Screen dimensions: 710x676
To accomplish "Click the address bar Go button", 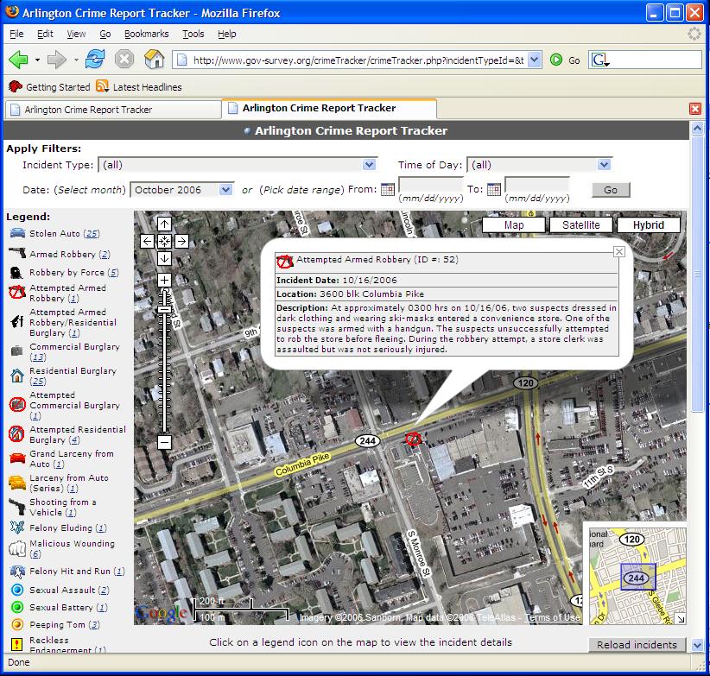I will [565, 60].
